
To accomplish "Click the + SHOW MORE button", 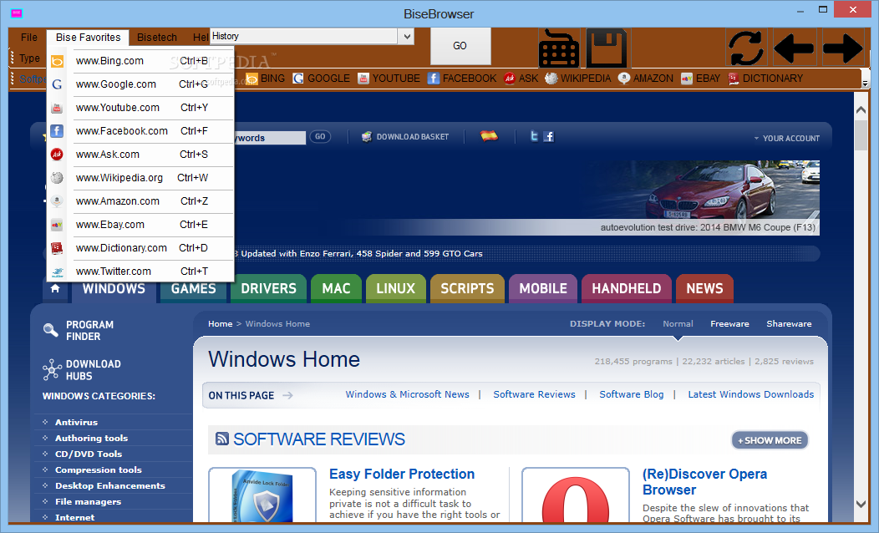I will [x=770, y=440].
